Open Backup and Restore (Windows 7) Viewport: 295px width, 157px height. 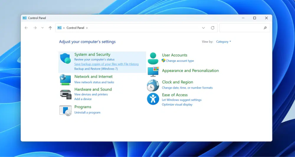point(96,69)
